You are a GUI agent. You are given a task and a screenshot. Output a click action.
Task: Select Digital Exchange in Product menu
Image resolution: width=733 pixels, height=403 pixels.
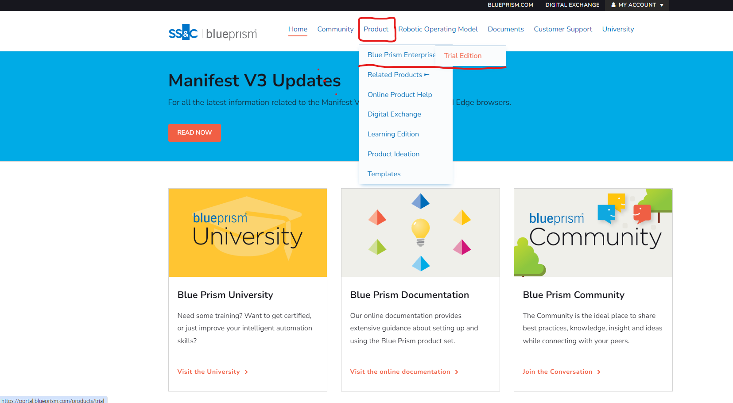(394, 114)
